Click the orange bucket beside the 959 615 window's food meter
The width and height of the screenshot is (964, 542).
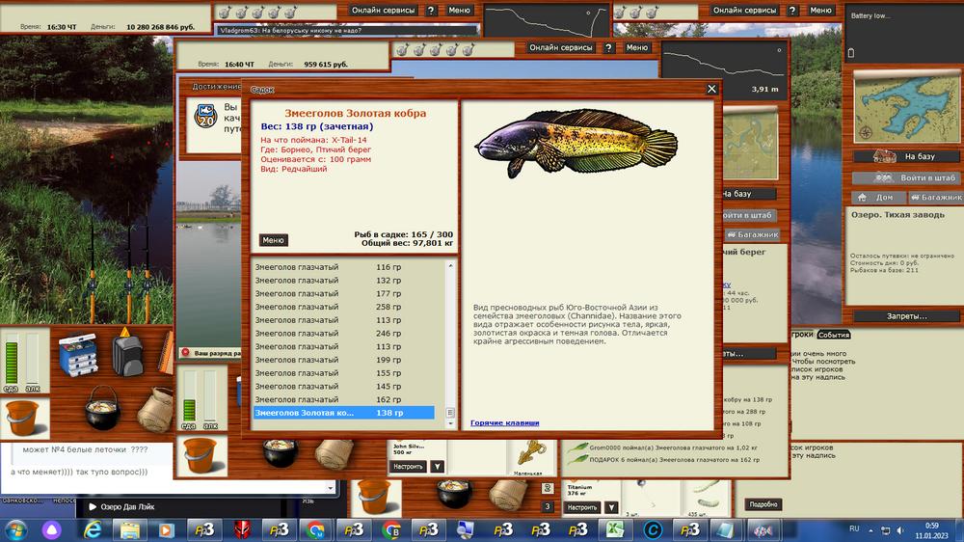tap(201, 455)
